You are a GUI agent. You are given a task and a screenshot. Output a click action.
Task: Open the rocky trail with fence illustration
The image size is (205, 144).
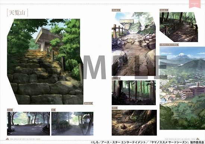coord(133,44)
